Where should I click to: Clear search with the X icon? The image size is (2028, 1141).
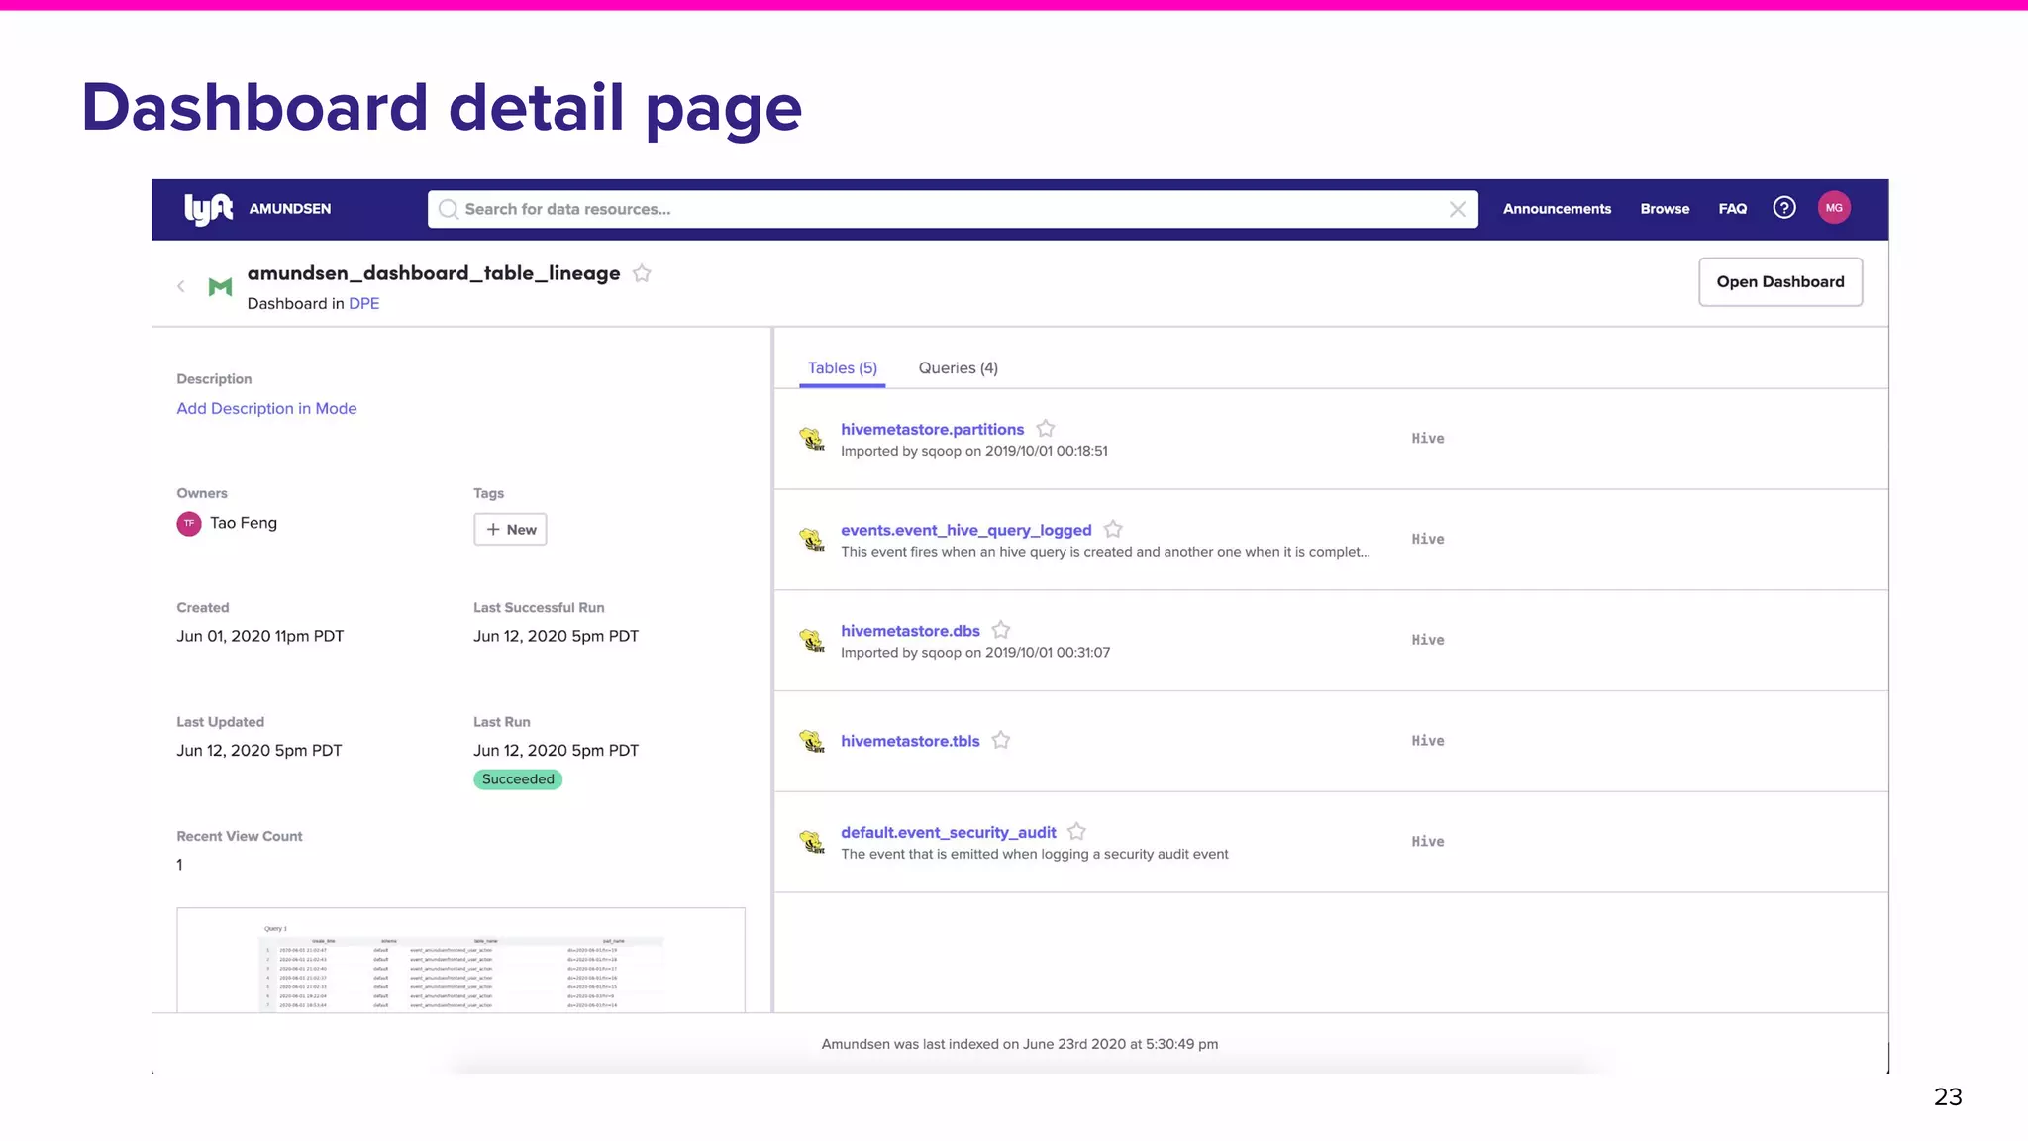click(x=1457, y=209)
